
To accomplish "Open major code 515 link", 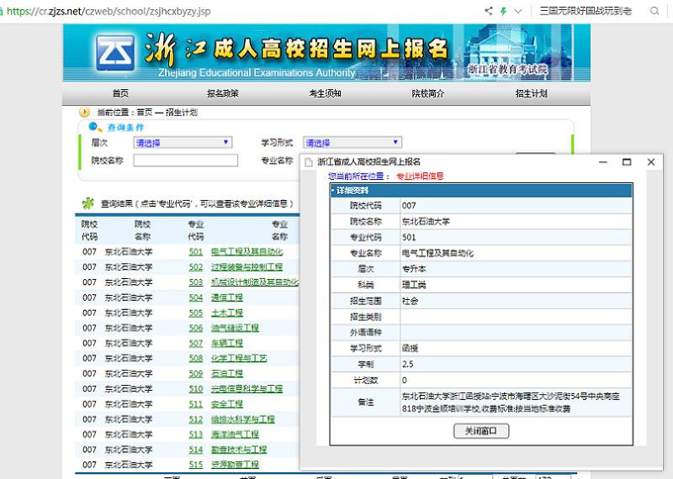I will [x=196, y=465].
